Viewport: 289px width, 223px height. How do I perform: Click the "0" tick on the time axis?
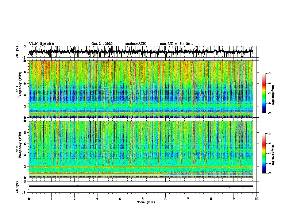coord(29,199)
